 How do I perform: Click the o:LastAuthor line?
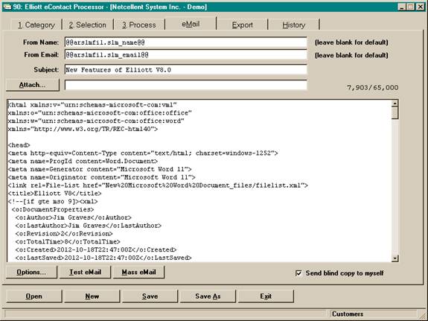[x=88, y=226]
